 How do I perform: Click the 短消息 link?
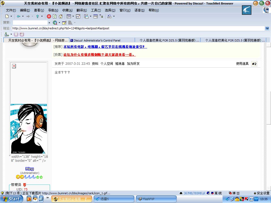120,64
